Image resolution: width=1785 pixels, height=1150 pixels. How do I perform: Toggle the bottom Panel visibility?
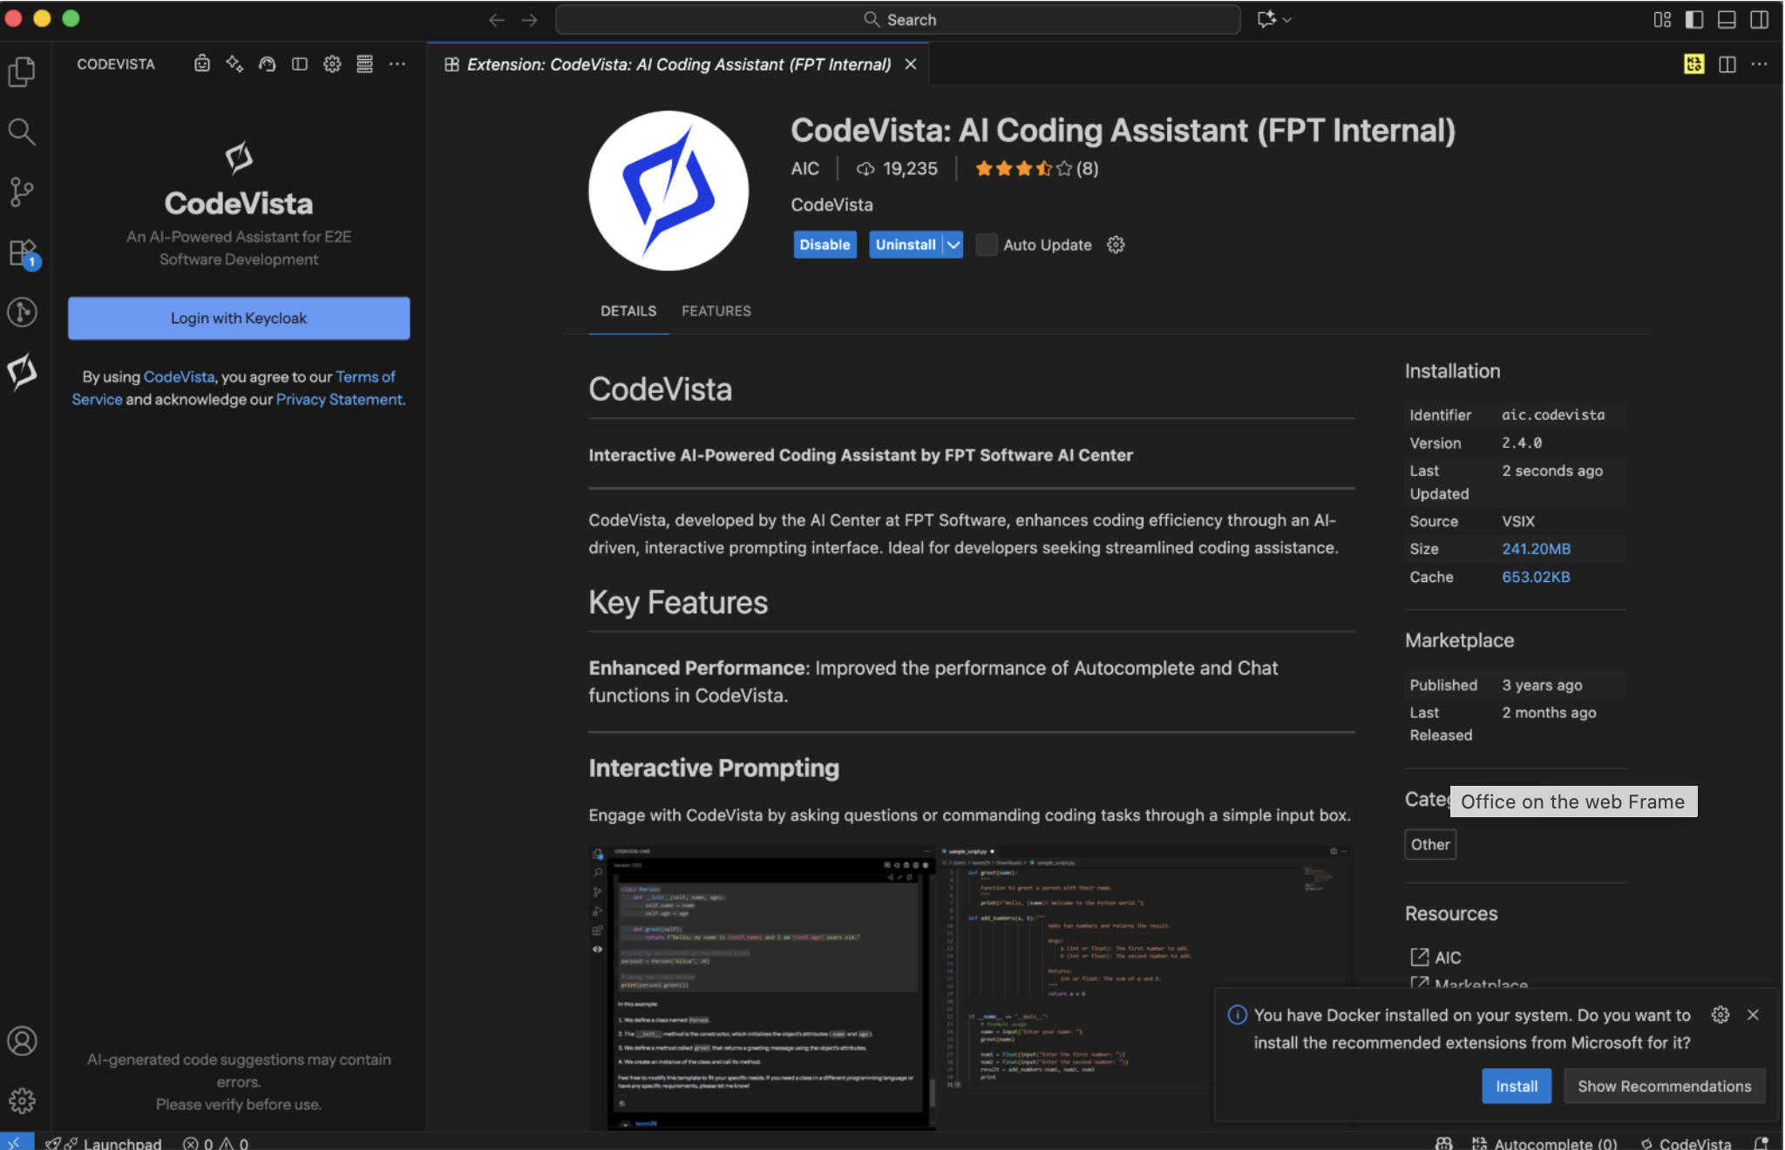coord(1727,19)
